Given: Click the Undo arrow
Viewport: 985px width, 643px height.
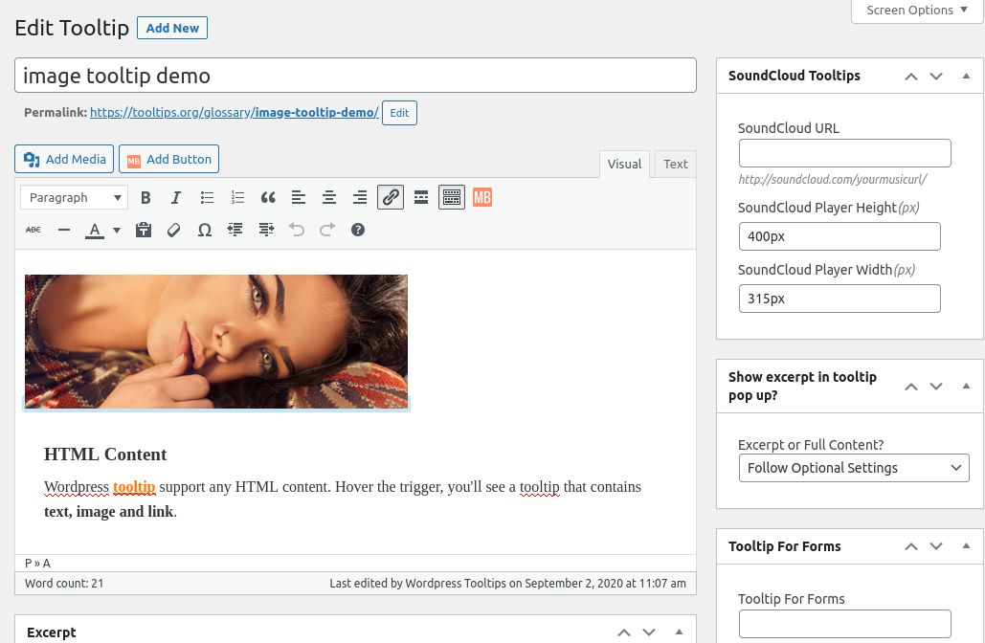Looking at the screenshot, I should (297, 230).
